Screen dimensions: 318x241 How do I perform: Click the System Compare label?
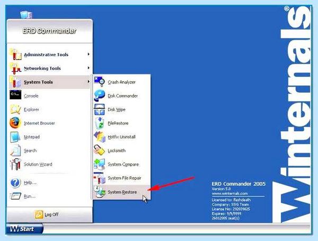click(123, 165)
